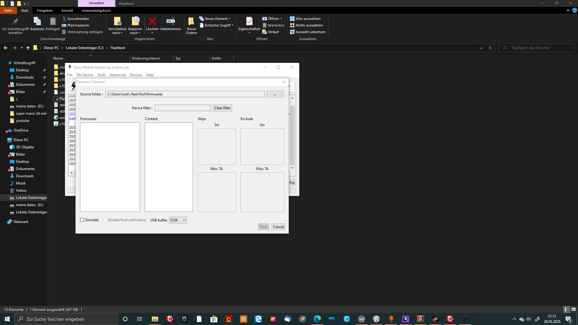Open Explorer help question mark icon
This screenshot has height=325, width=578.
[574, 10]
